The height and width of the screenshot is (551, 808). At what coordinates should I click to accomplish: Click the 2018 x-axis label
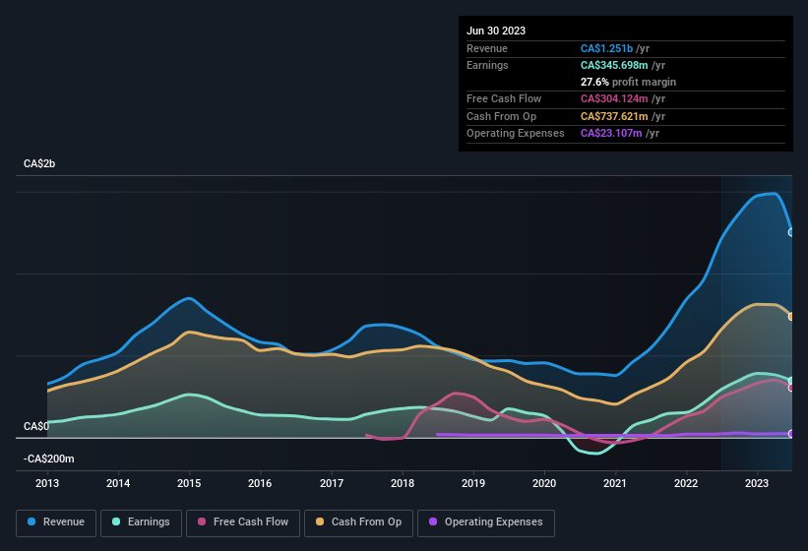coord(403,483)
